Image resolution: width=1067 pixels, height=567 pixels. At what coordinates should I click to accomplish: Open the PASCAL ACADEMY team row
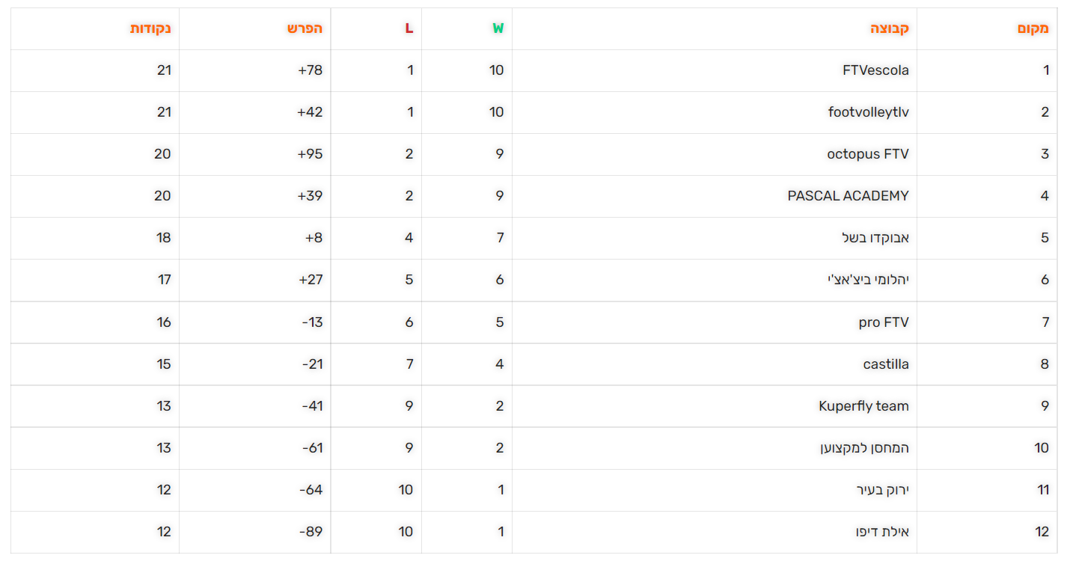point(848,196)
